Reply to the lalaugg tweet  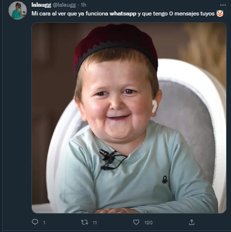tap(35, 222)
